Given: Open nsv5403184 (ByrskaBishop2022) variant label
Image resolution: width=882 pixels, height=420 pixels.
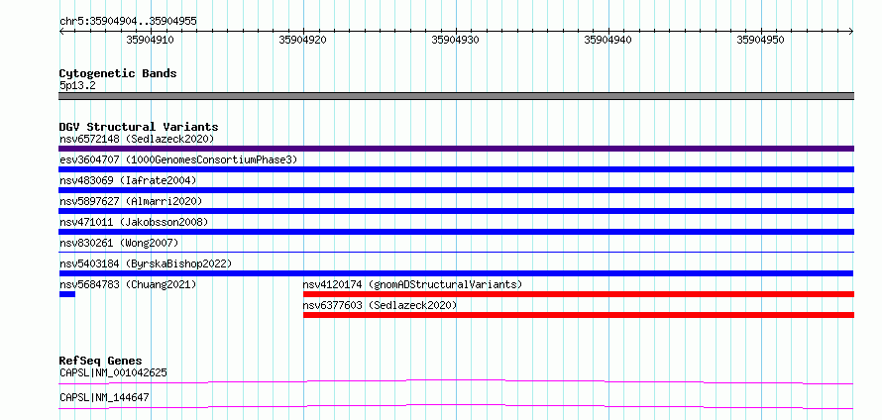Looking at the screenshot, I should 146,263.
